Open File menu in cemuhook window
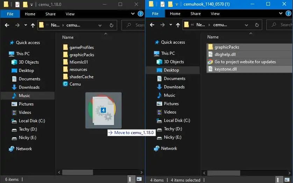Screen dimensions: 293x183 click(x=155, y=14)
